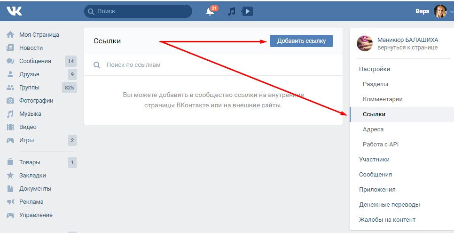
Task: Click the Вера user avatar
Action: [440, 11]
